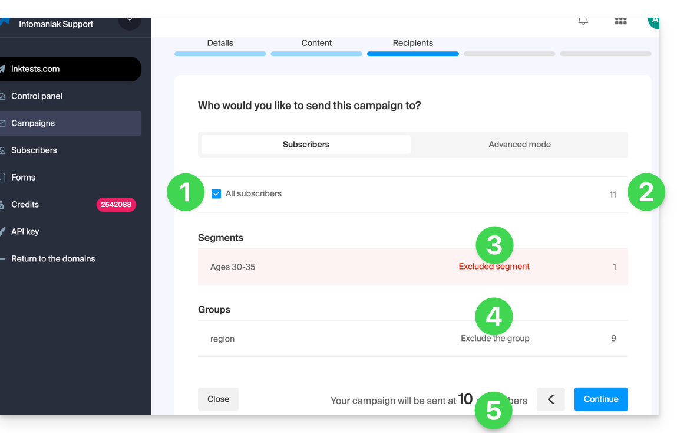Click the Subscribers sidebar icon
The width and height of the screenshot is (677, 433).
point(3,150)
